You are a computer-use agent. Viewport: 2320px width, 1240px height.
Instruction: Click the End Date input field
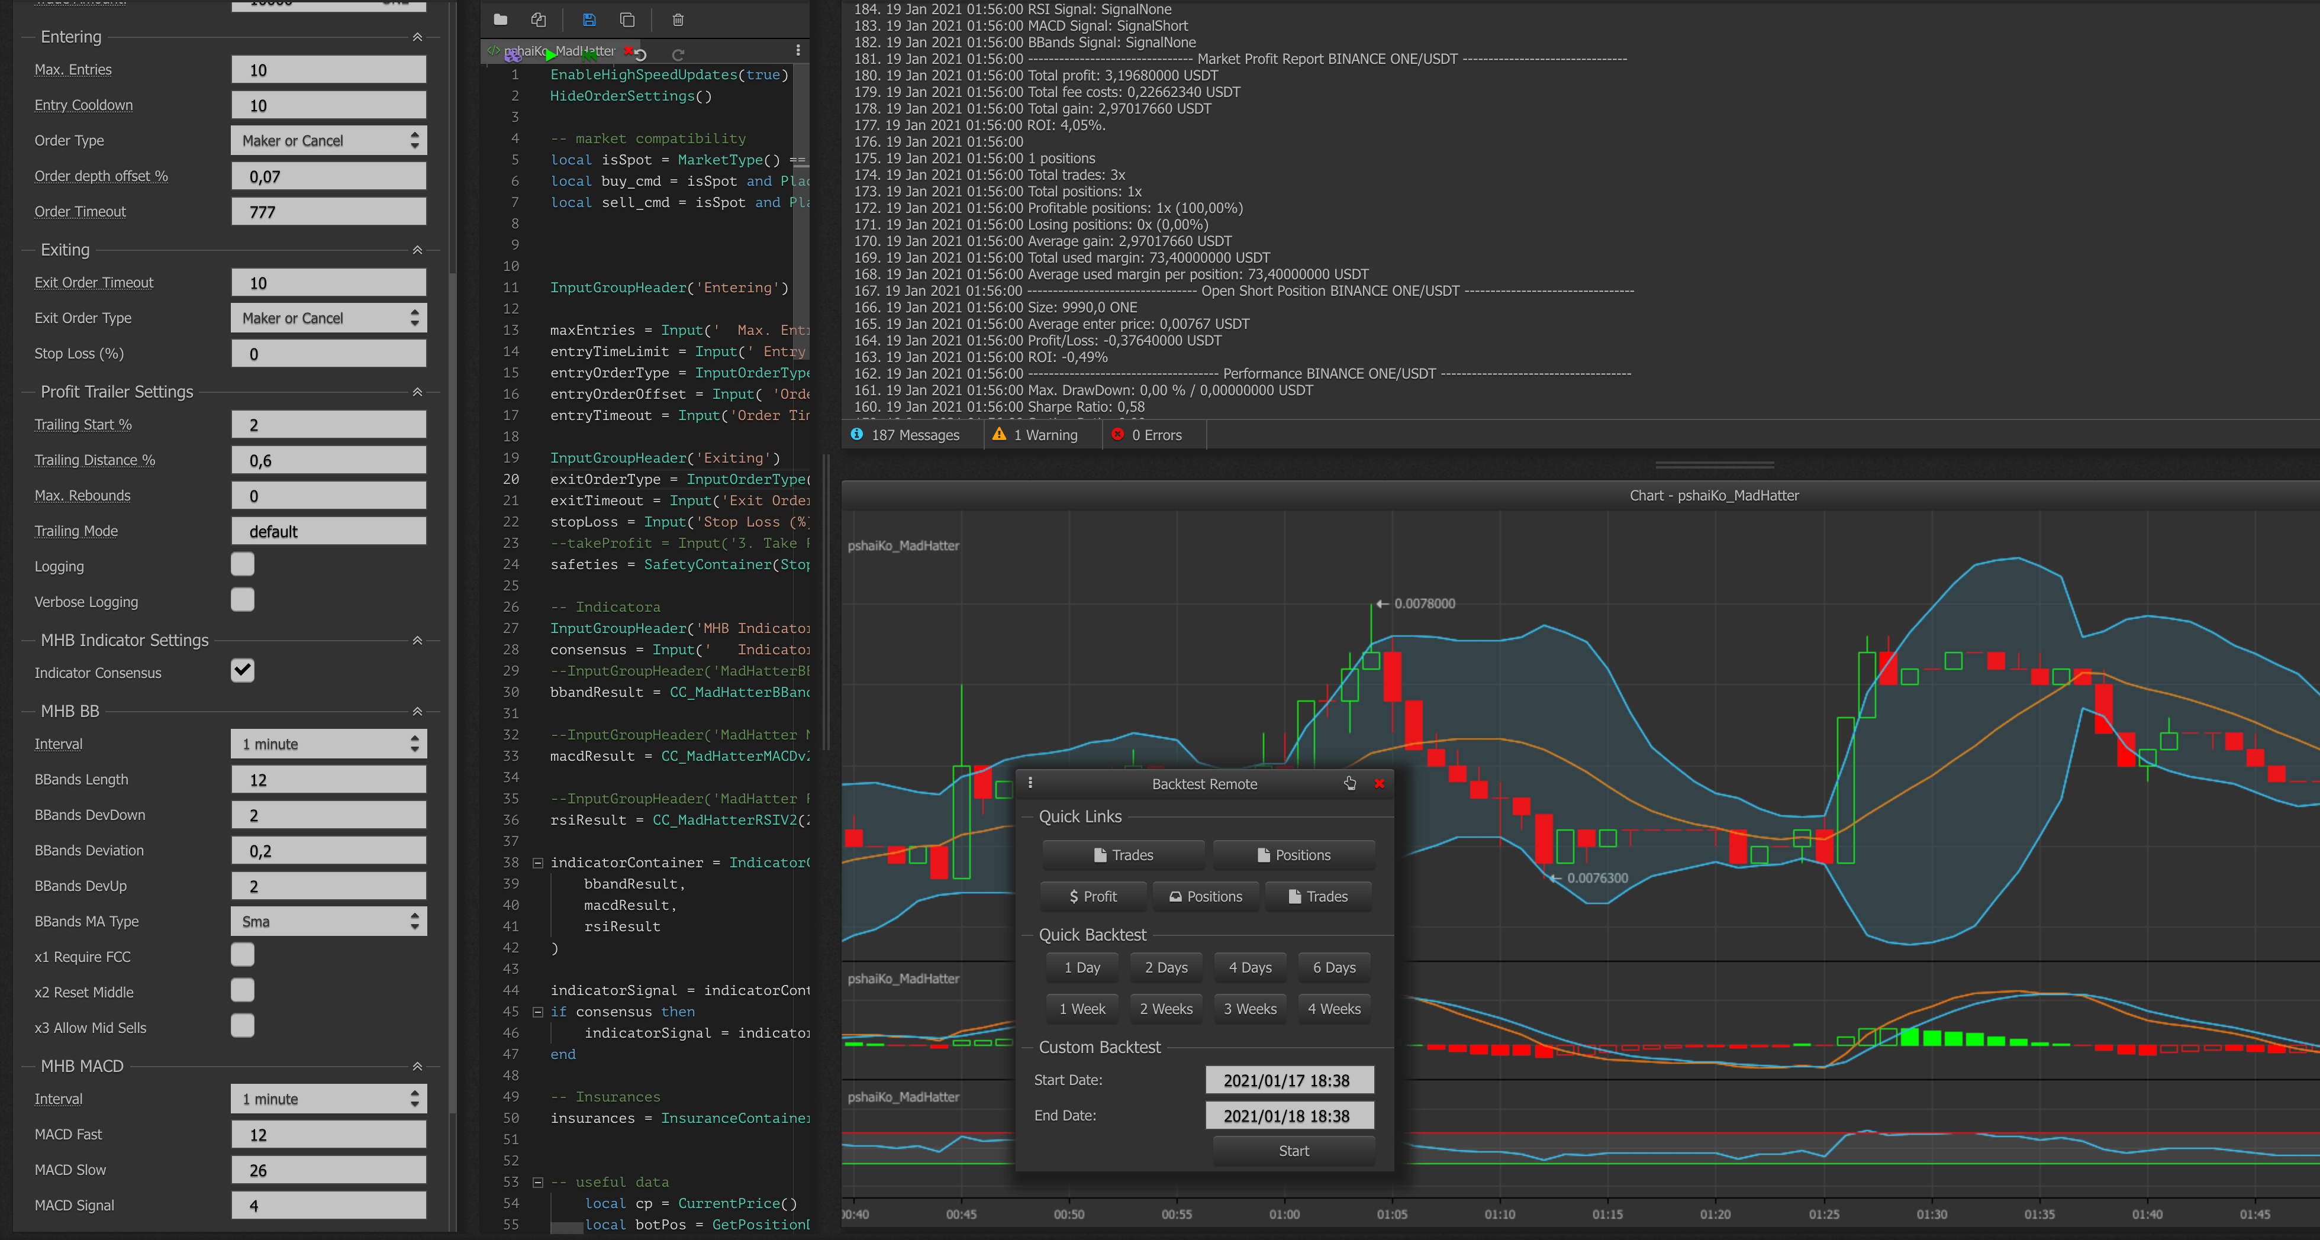coord(1290,1116)
